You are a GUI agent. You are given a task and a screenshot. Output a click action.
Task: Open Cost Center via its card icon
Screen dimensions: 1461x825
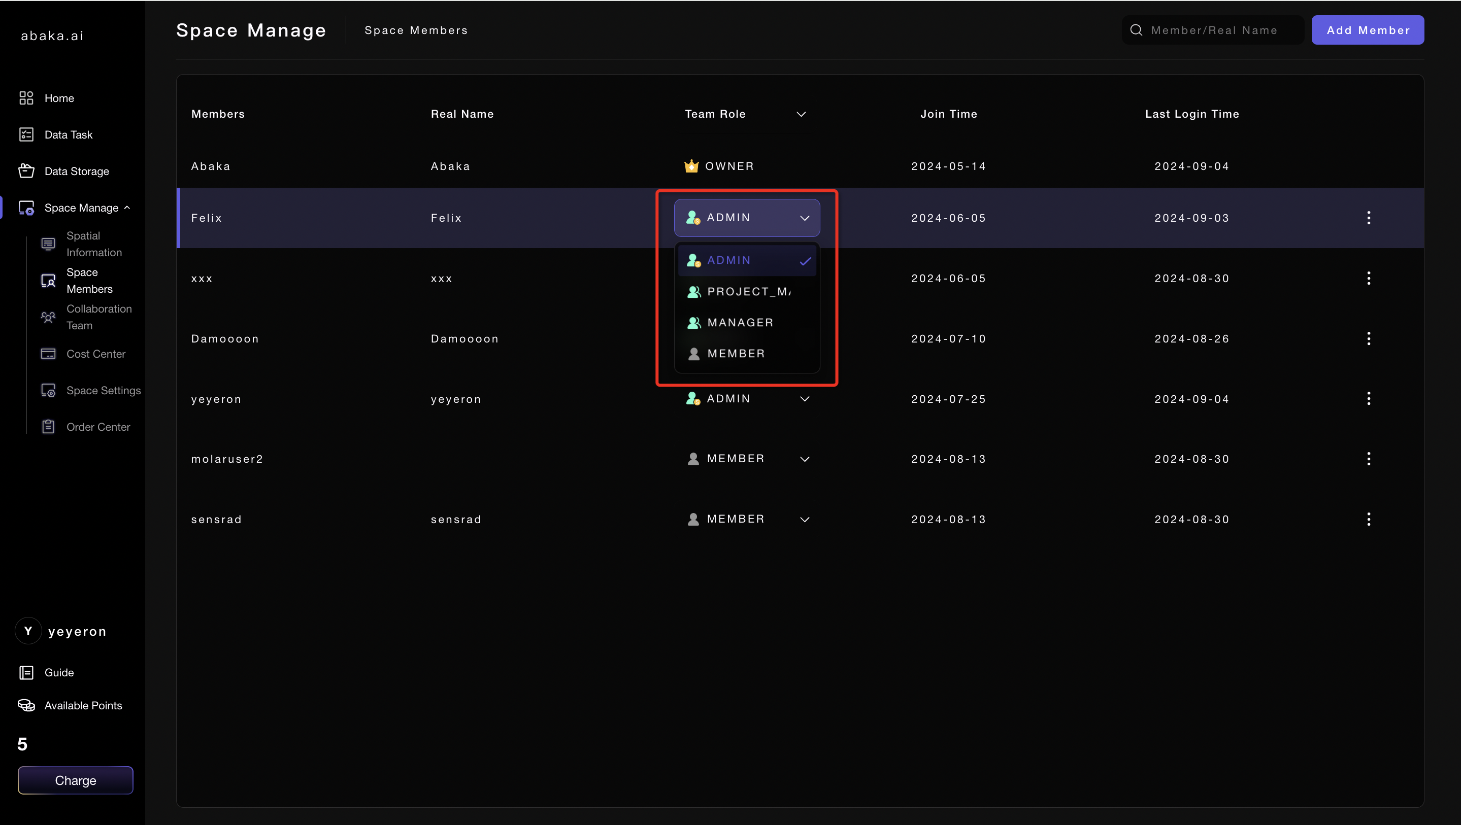48,354
